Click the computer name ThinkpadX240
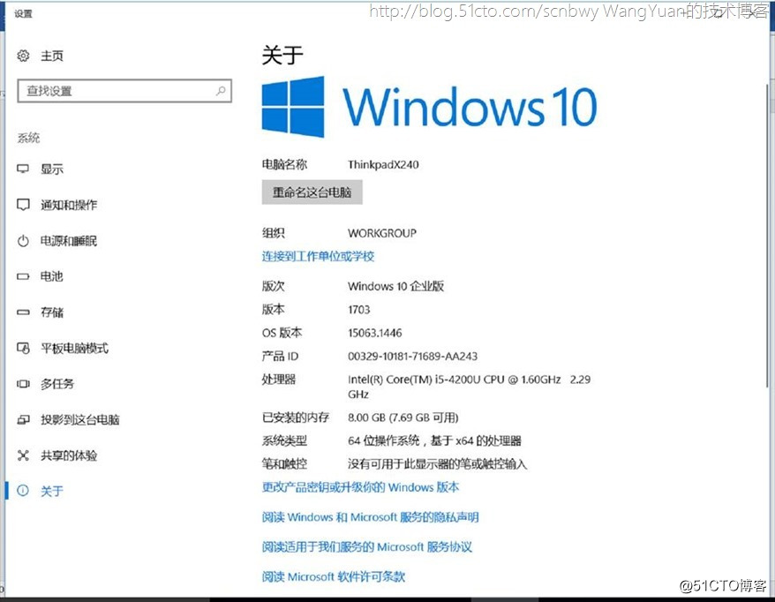This screenshot has width=775, height=602. pos(383,164)
